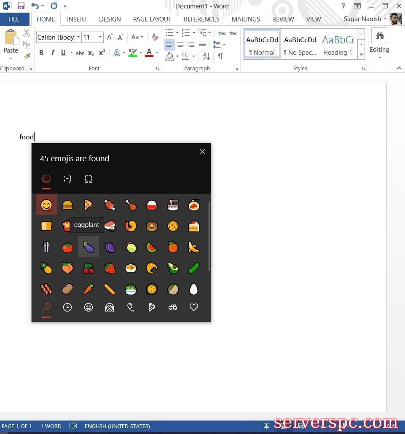
Task: Open the FILE backstage menu
Action: [x=14, y=19]
